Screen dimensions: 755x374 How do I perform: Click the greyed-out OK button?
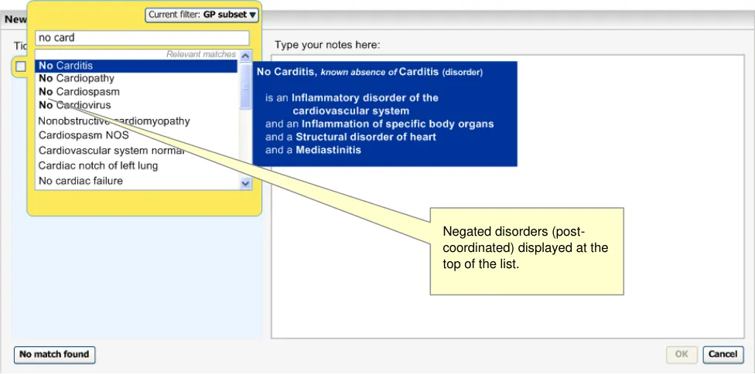(x=681, y=355)
